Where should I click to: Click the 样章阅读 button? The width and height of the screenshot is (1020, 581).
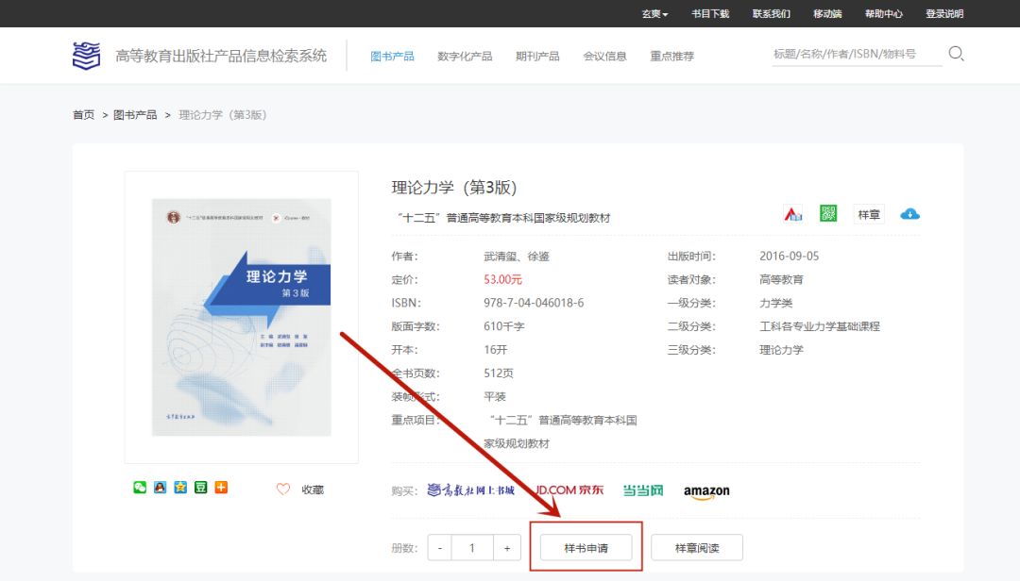(697, 548)
